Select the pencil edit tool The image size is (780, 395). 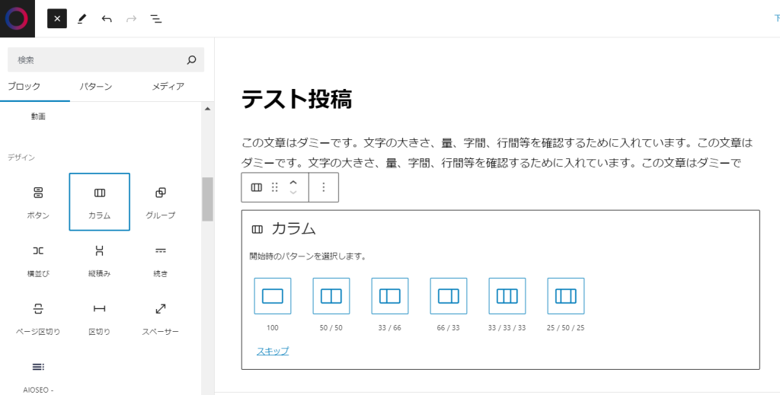tap(82, 18)
